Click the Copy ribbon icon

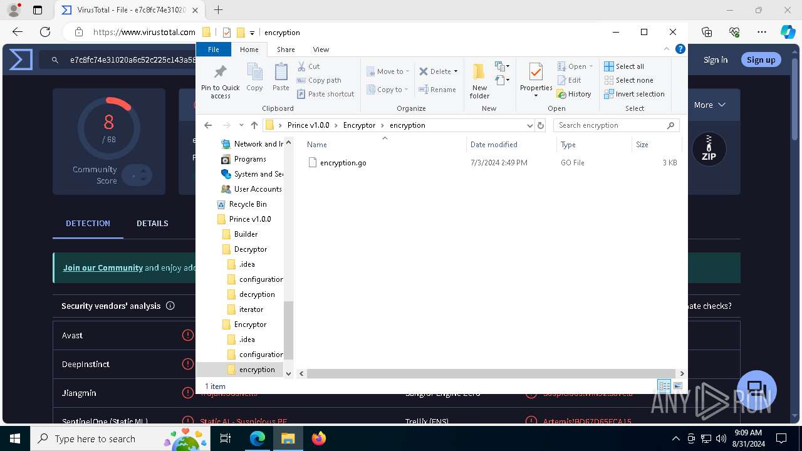254,78
